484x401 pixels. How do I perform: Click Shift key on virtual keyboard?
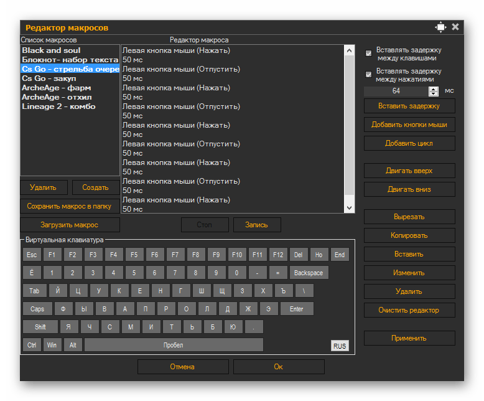(40, 327)
